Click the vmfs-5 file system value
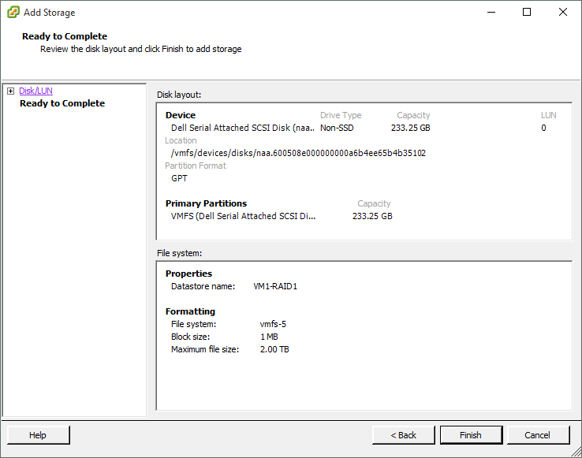Image resolution: width=582 pixels, height=458 pixels. tap(273, 324)
